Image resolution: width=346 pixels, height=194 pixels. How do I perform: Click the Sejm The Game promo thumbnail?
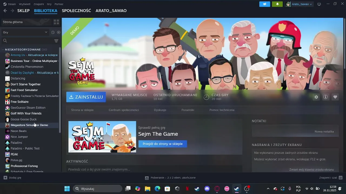pyautogui.click(x=102, y=137)
